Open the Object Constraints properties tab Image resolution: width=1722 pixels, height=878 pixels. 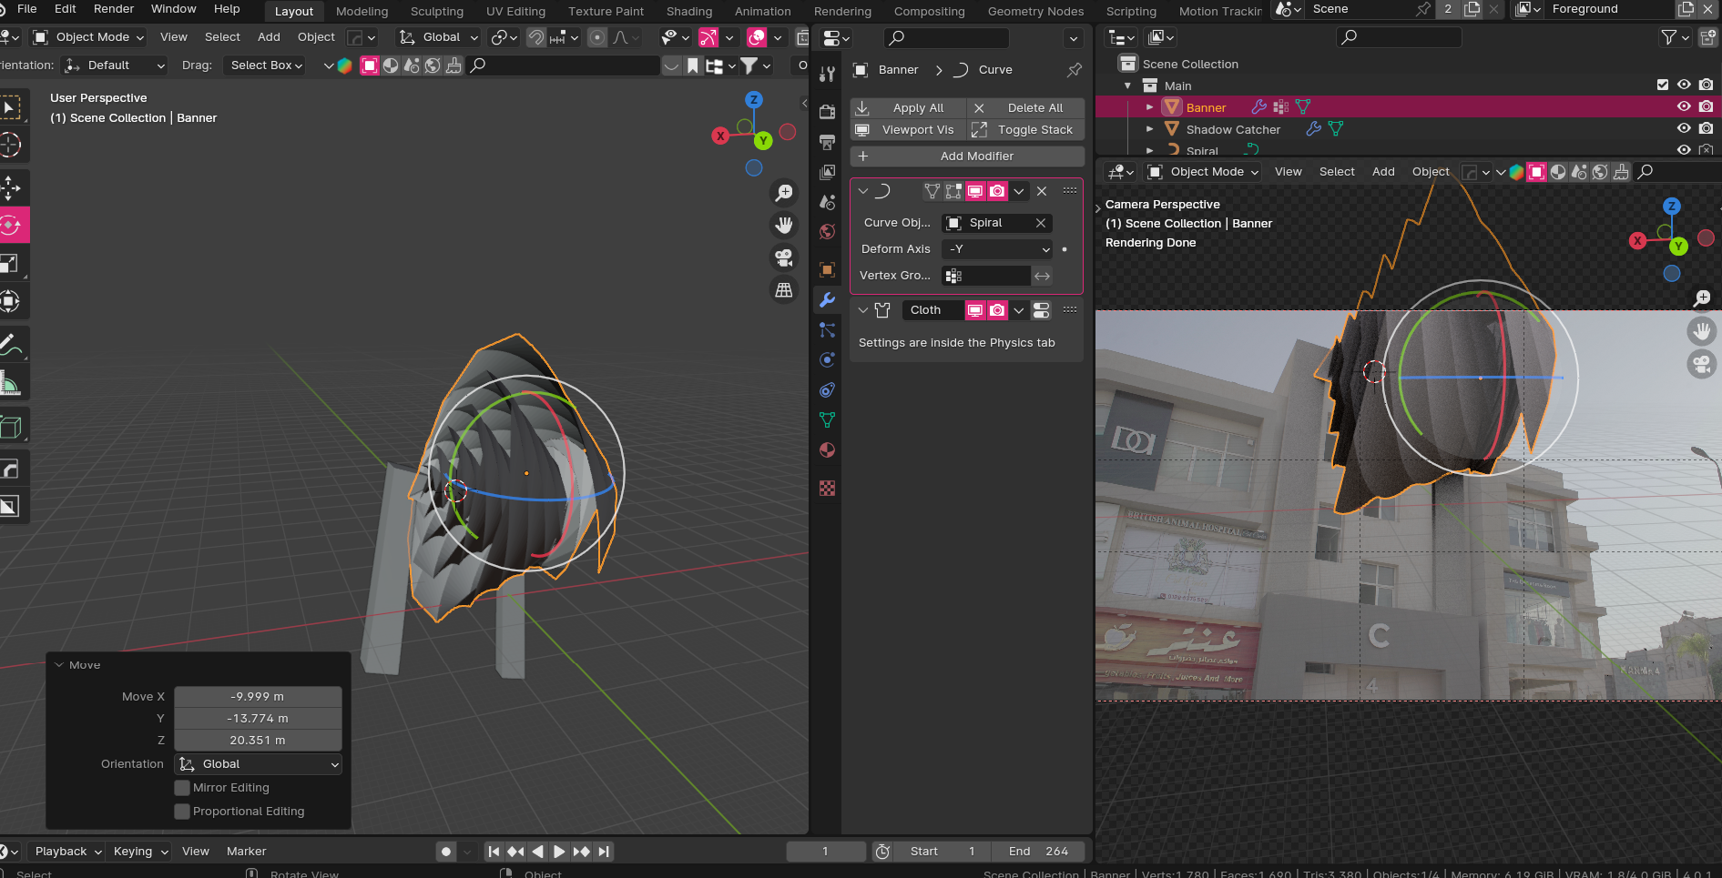[x=827, y=389]
